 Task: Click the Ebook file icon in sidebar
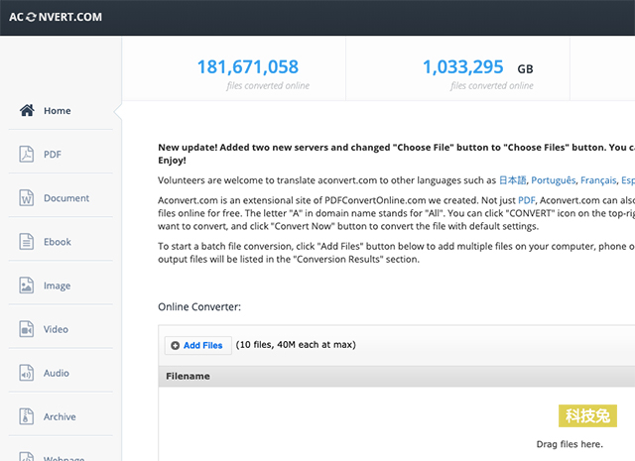(x=27, y=241)
